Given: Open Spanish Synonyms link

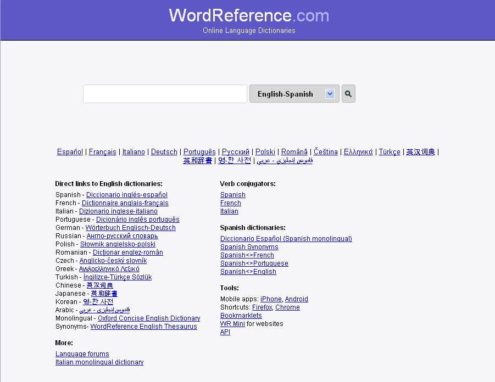Looking at the screenshot, I should (x=249, y=246).
